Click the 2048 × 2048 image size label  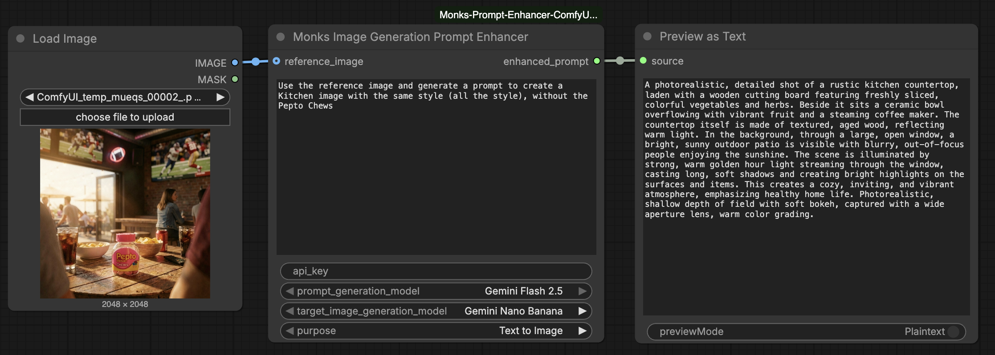pyautogui.click(x=125, y=304)
